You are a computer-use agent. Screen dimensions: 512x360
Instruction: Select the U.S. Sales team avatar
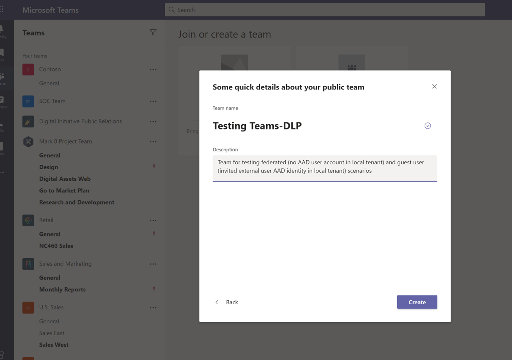[x=28, y=308]
